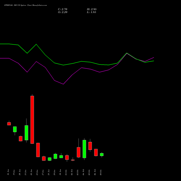Image resolution: width=181 pixels, height=181 pixels.
Task: Click the 29 Jan date axis label
Action: [54, 172]
